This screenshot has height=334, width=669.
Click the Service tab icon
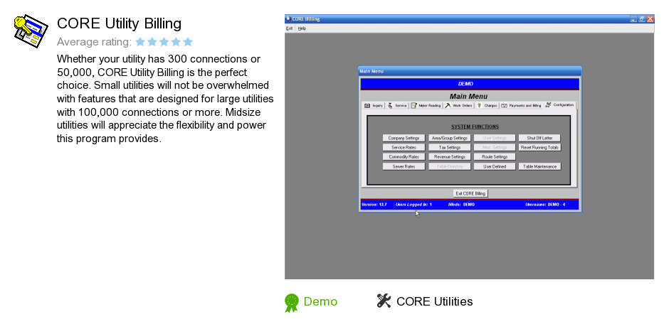point(390,105)
